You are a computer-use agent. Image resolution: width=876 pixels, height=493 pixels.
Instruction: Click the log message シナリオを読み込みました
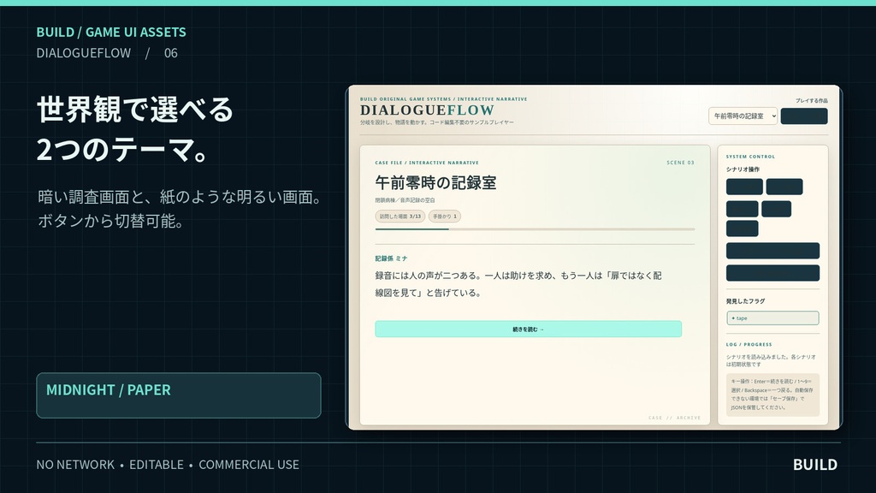(x=771, y=360)
